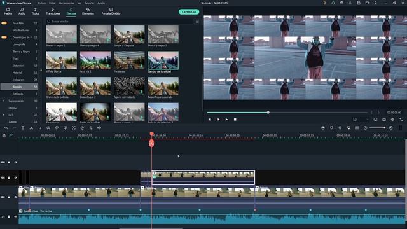The width and height of the screenshot is (407, 229).
Task: Click the Crop tool icon
Action: tap(39, 128)
